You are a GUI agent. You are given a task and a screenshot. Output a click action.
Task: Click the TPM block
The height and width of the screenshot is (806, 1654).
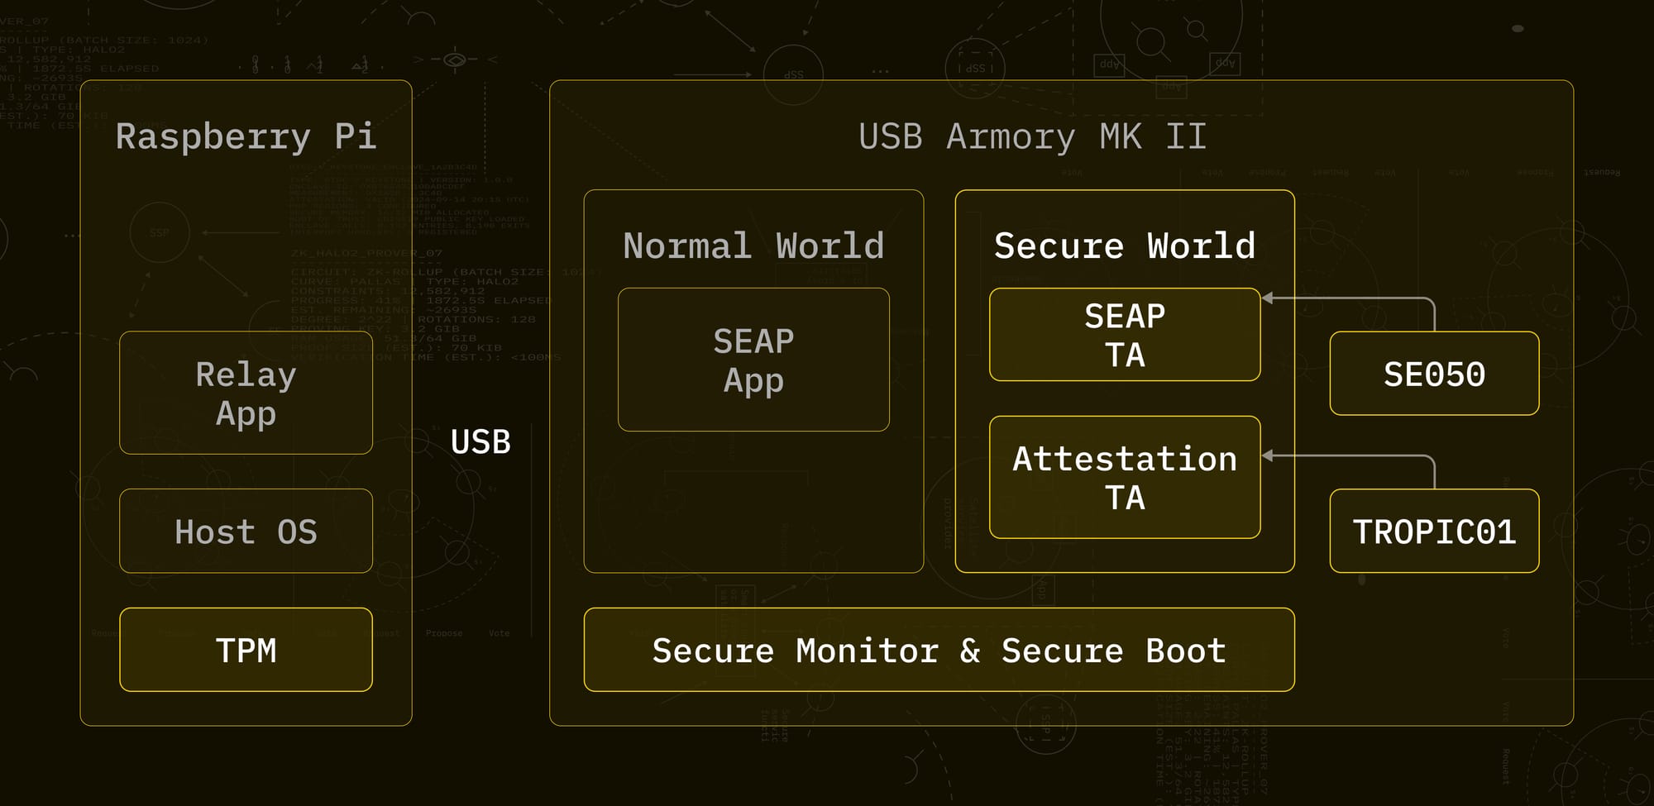click(x=246, y=650)
